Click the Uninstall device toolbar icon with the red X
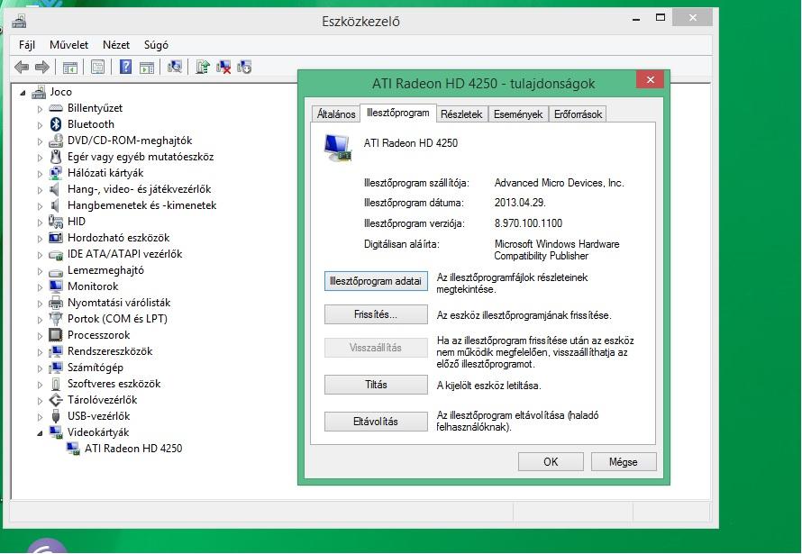 (223, 67)
